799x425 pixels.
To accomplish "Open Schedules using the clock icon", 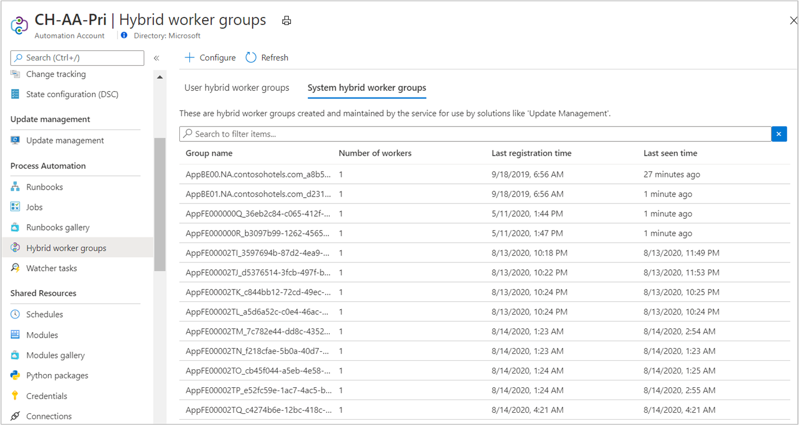I will [x=15, y=314].
